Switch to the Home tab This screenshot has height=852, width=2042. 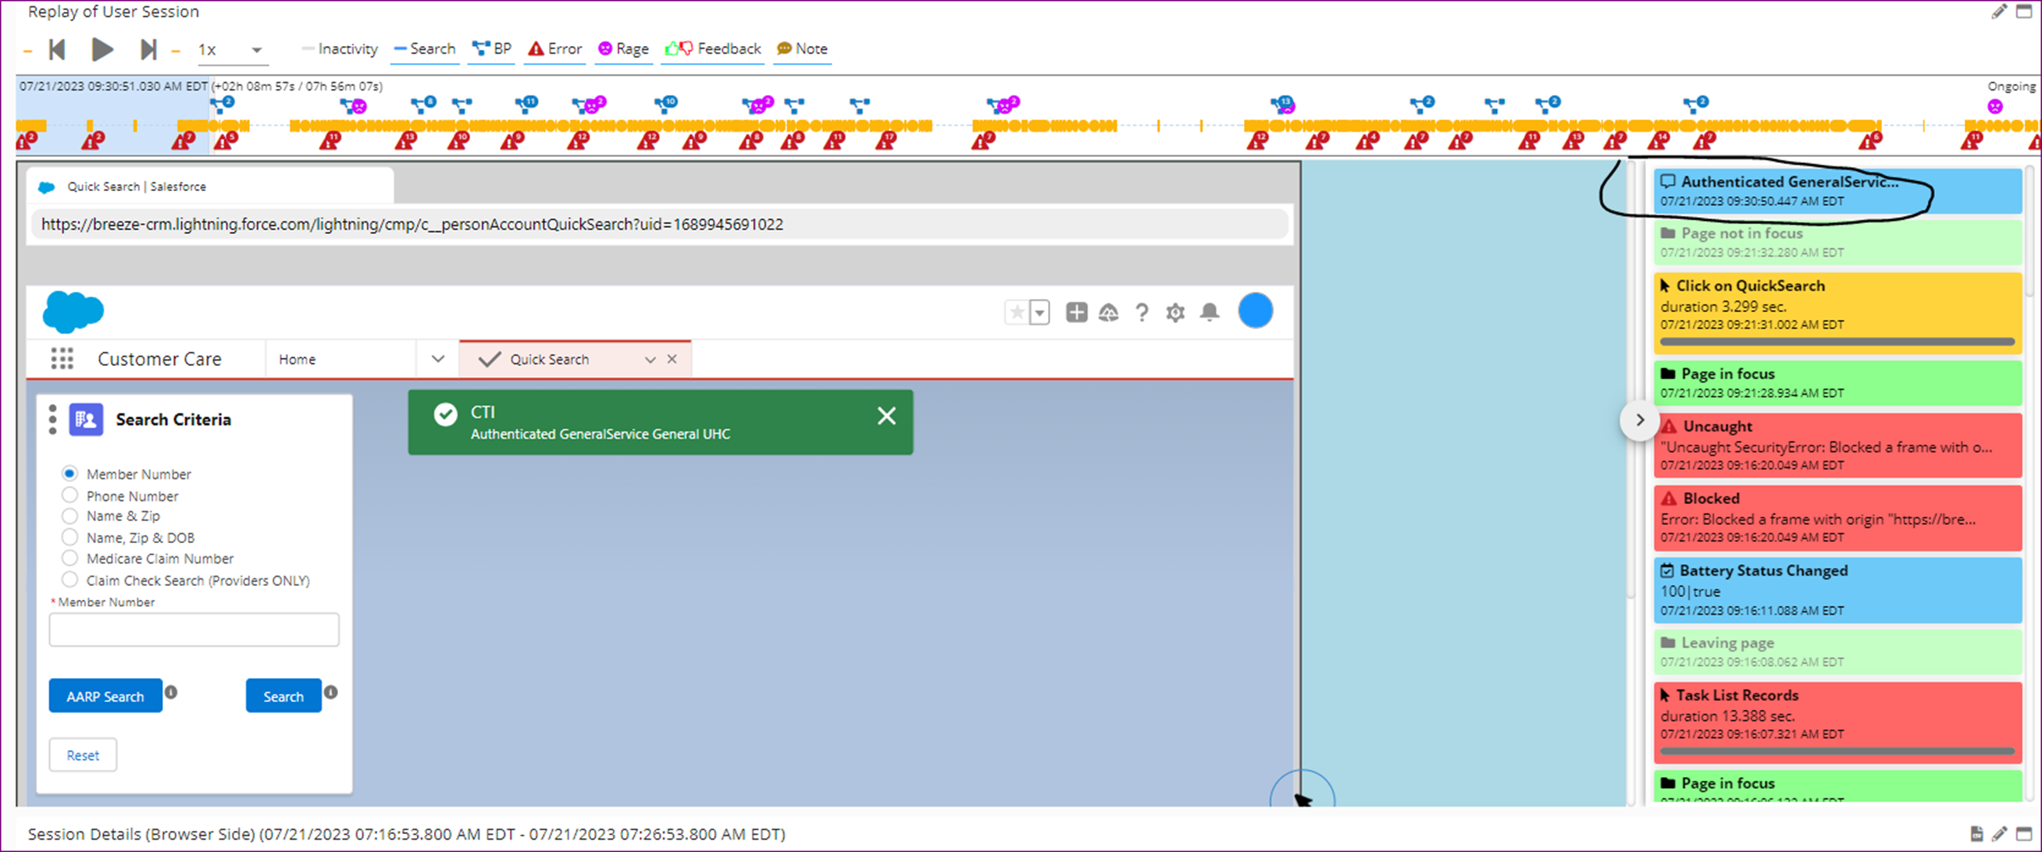click(x=298, y=360)
